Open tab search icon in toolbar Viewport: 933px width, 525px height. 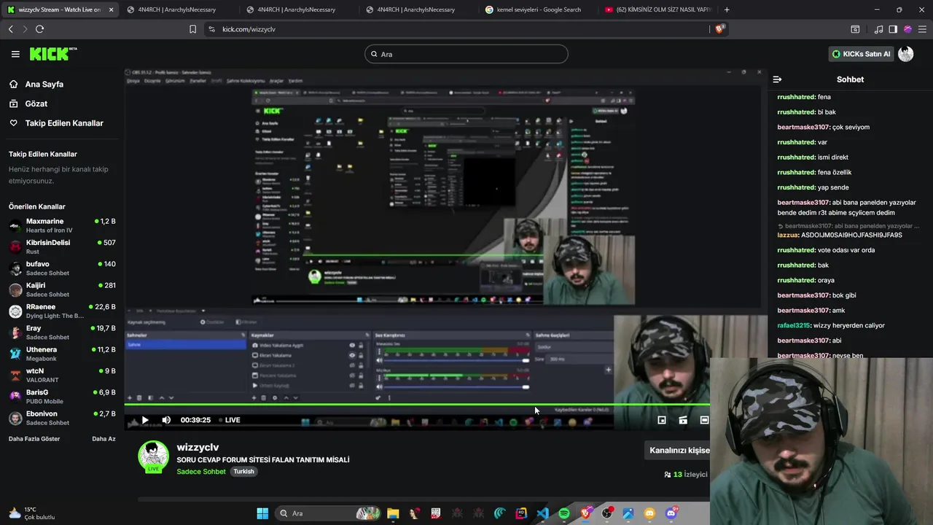[x=855, y=29]
